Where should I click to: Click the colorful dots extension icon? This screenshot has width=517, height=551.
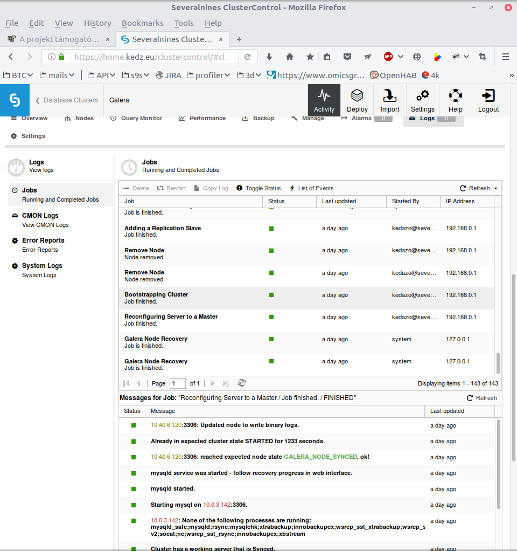coord(437,57)
